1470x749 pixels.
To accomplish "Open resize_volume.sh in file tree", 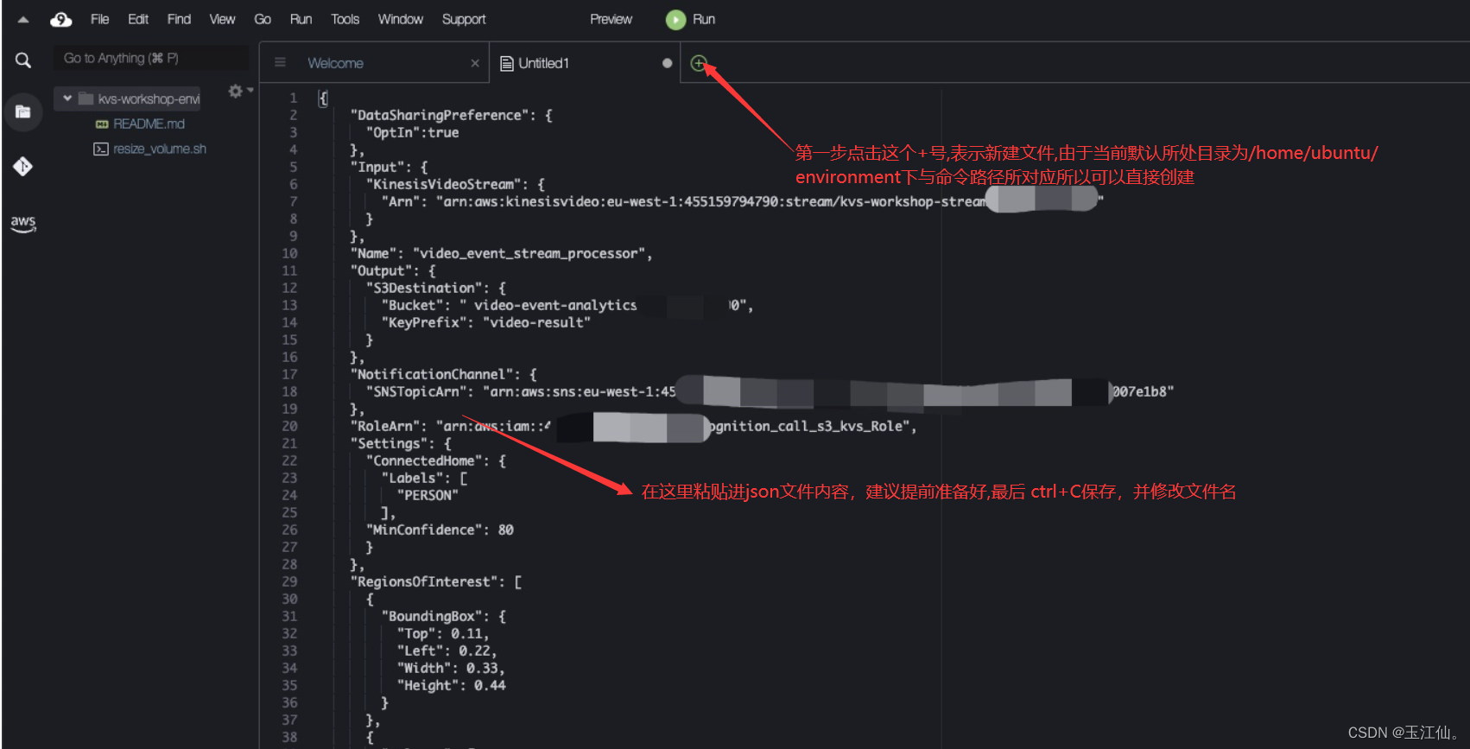I will click(x=159, y=149).
